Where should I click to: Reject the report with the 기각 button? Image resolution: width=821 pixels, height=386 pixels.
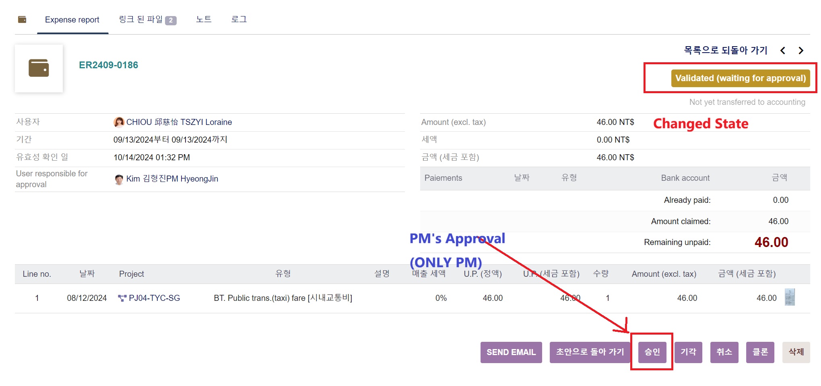(688, 352)
